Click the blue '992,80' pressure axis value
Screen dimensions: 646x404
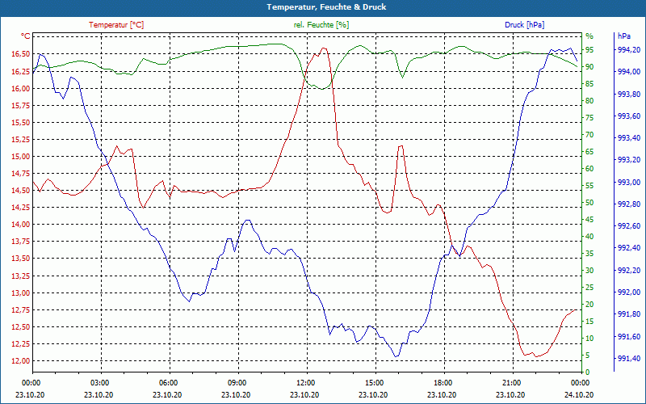click(629, 204)
